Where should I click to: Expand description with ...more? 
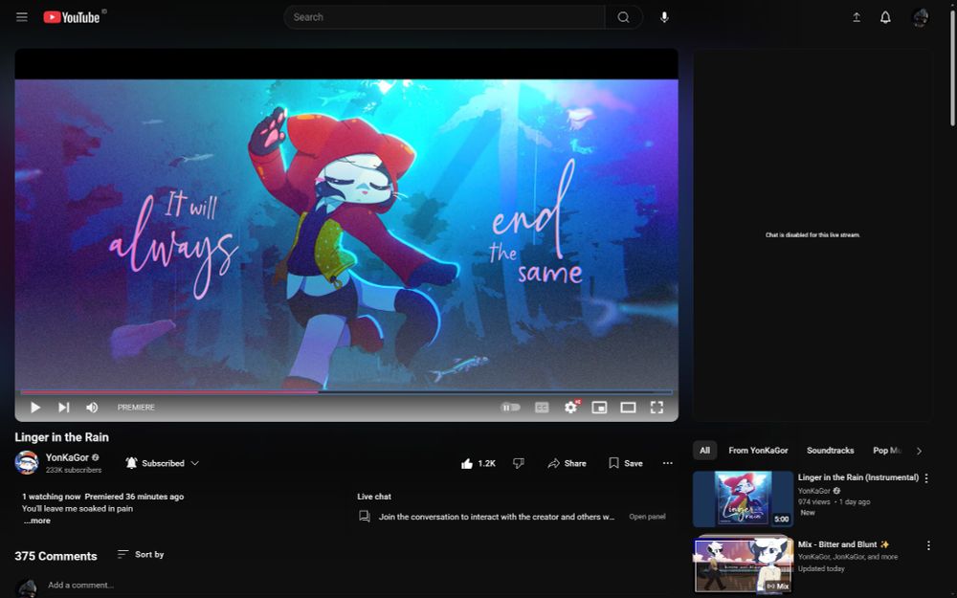click(37, 520)
